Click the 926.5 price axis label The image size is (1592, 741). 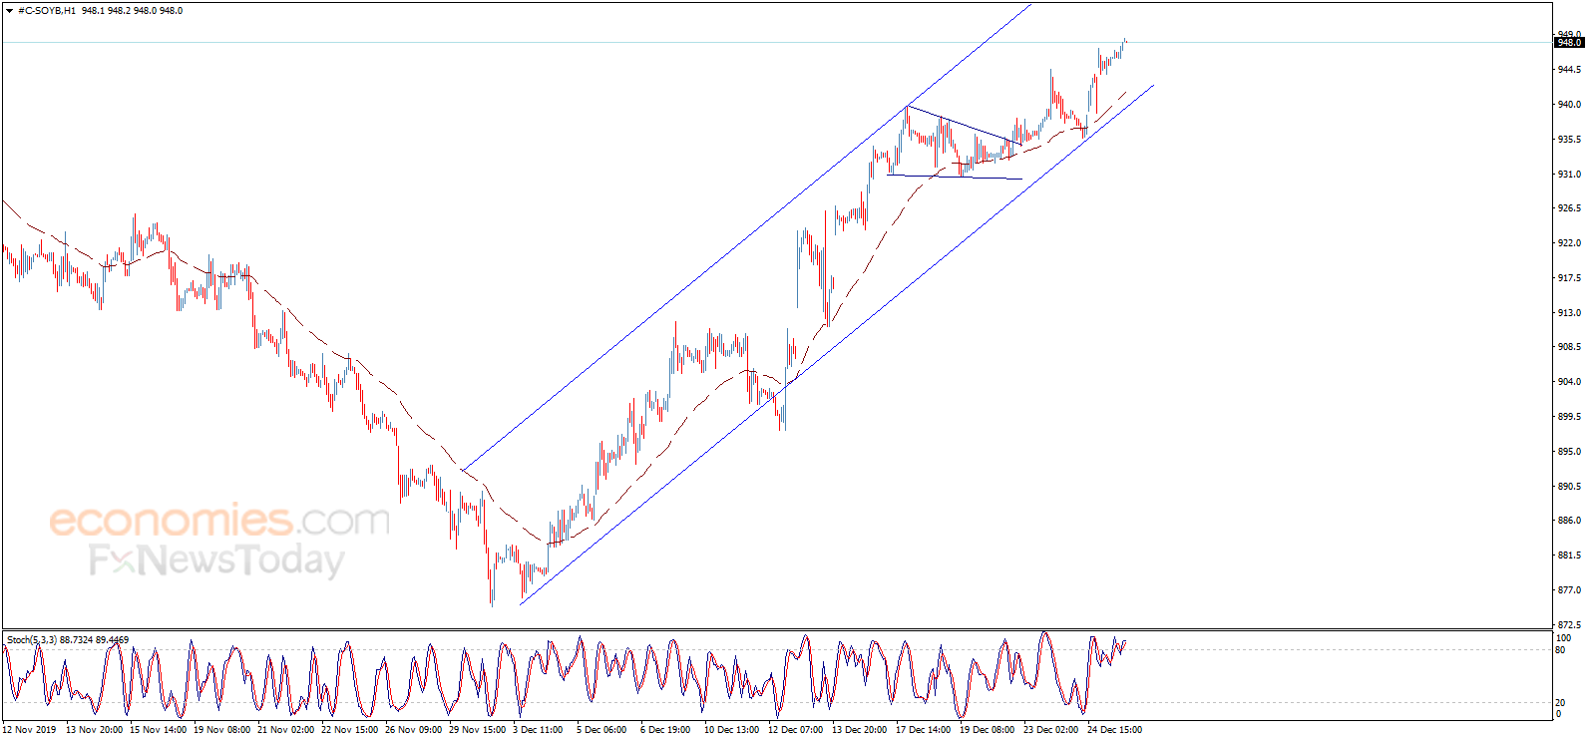point(1570,208)
